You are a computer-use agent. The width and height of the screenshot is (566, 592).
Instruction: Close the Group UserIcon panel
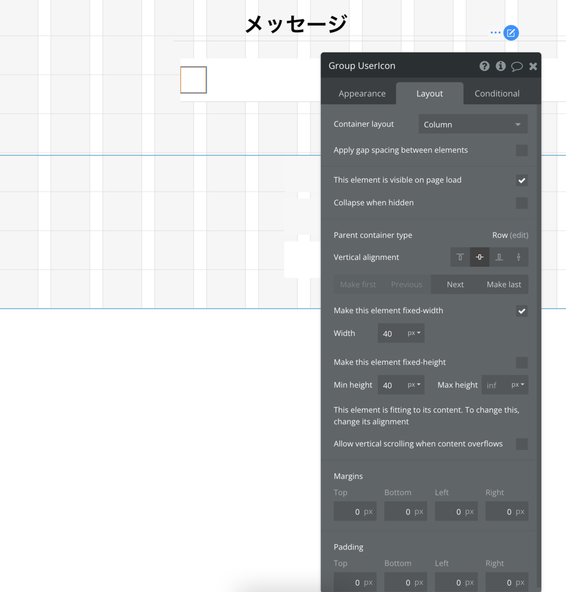click(x=533, y=67)
